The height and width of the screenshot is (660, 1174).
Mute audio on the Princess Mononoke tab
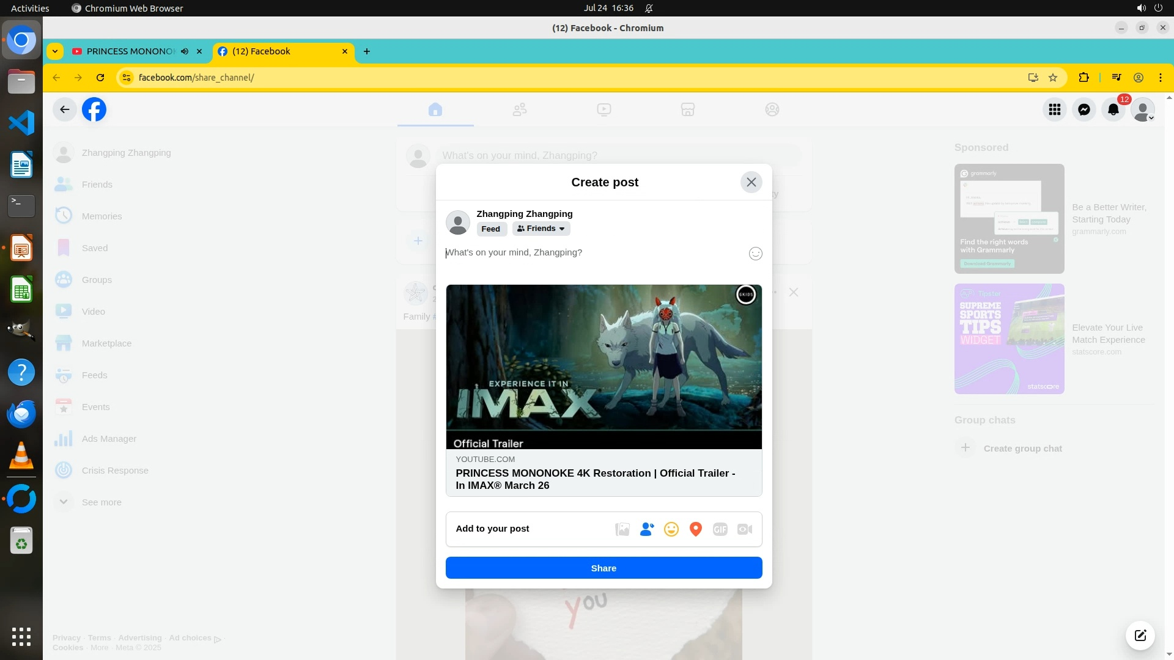[x=185, y=51]
